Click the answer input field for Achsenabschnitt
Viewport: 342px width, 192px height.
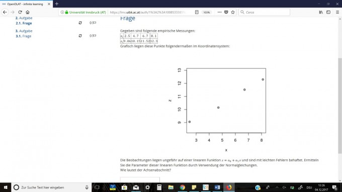[x=140, y=180]
